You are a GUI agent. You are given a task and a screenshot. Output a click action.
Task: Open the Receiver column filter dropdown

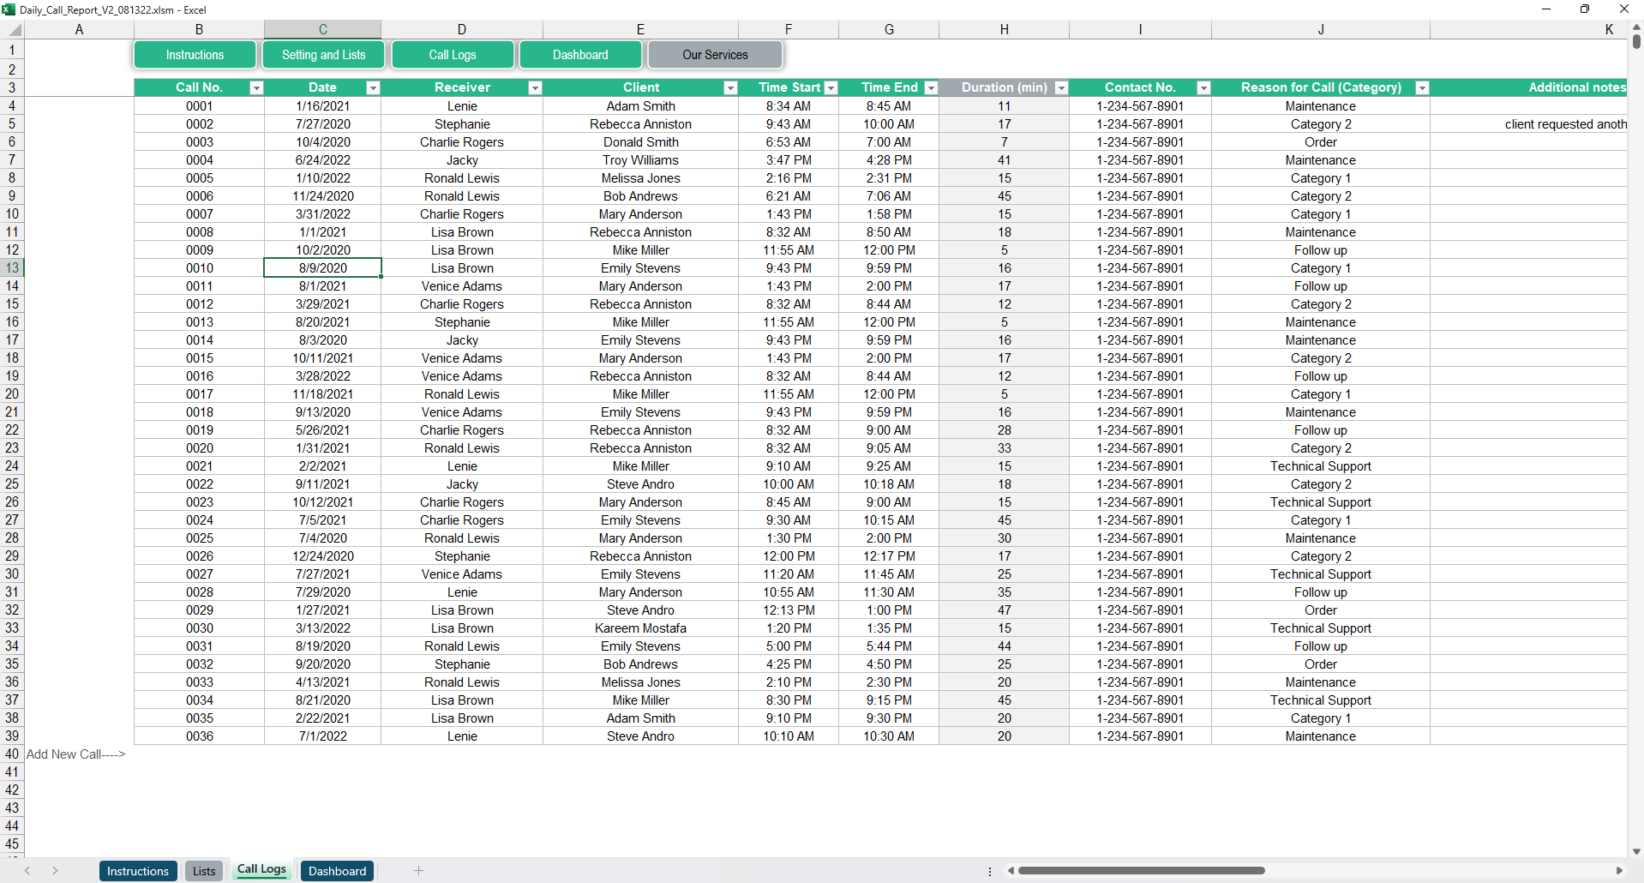tap(535, 87)
